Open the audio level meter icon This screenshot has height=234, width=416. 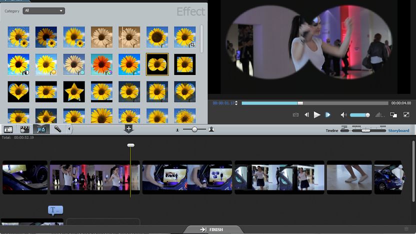[379, 115]
